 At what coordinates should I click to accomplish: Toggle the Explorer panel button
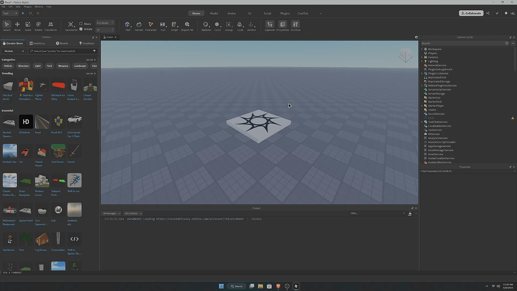270,26
